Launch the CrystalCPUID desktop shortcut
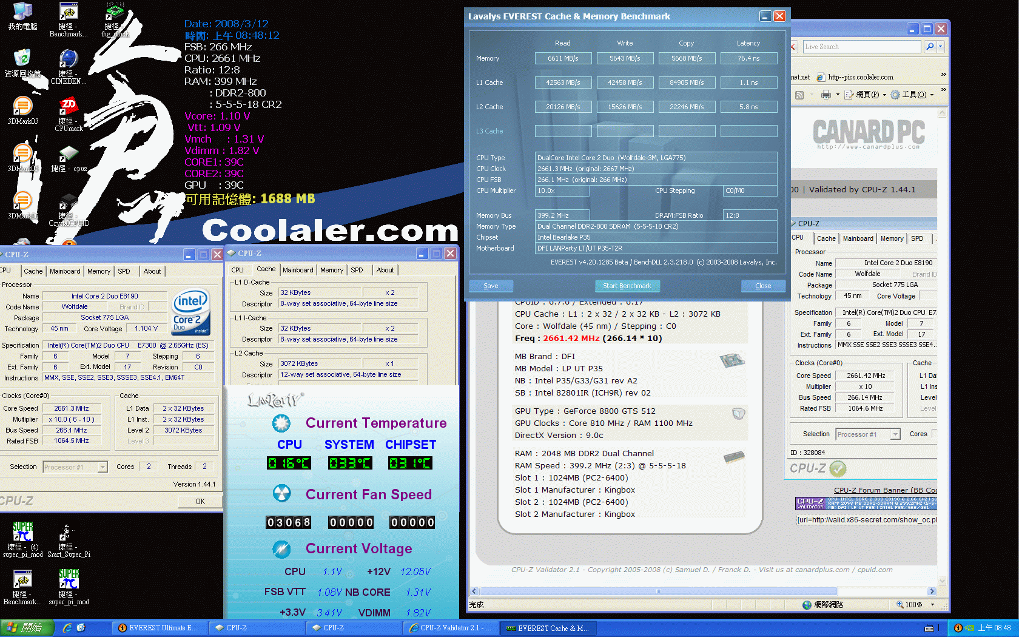Screen dimensions: 1019x637 coord(69,210)
